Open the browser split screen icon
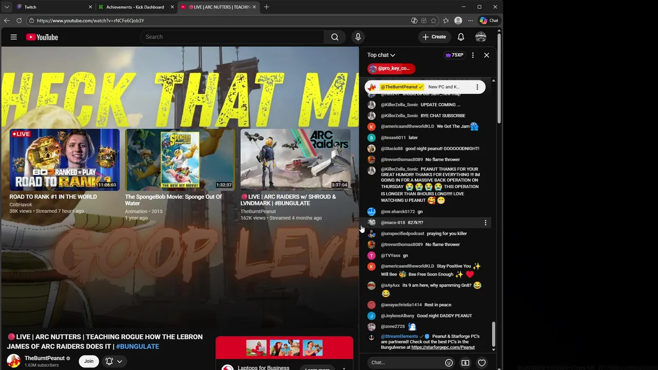 point(424,21)
